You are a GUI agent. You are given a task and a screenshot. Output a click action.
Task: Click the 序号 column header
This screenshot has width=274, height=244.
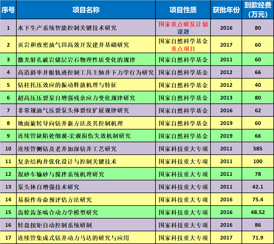coord(8,10)
